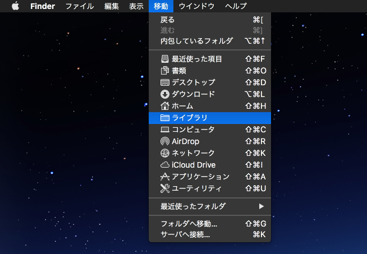The image size is (367, 254).
Task: Click the ⇧⌘I shortcut text
Action: tap(254, 165)
